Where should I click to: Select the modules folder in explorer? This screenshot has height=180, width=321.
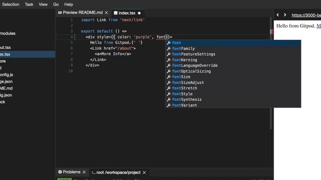tap(8, 33)
